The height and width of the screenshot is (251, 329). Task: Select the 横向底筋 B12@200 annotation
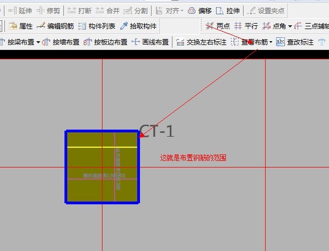pos(104,176)
